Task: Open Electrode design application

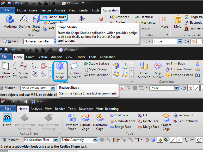Action: pyautogui.click(x=193, y=23)
